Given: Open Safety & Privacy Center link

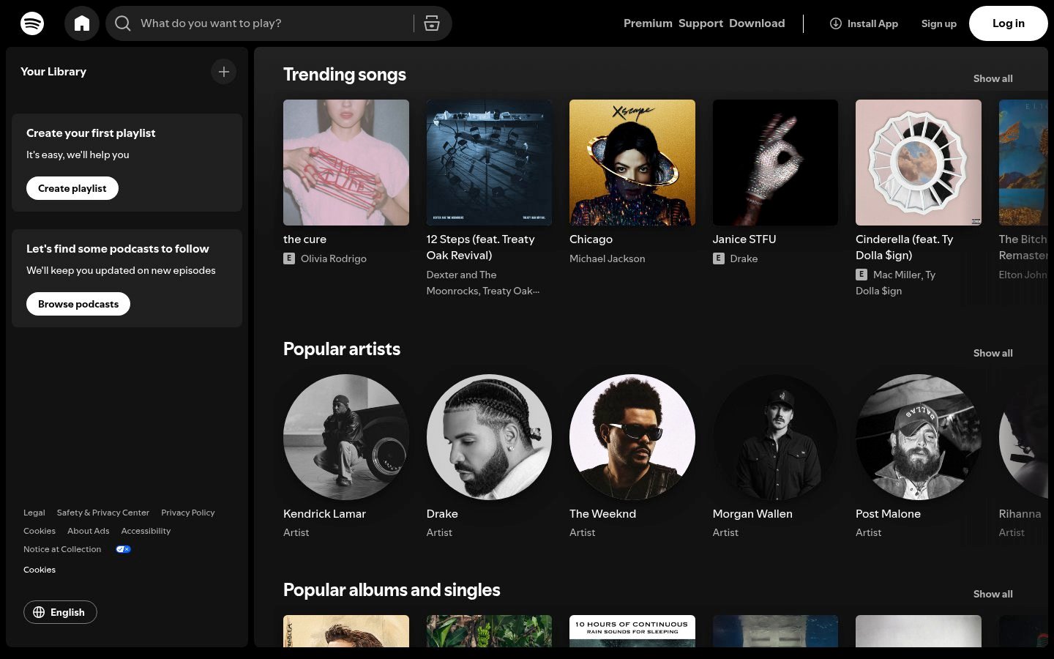Looking at the screenshot, I should click(x=103, y=513).
